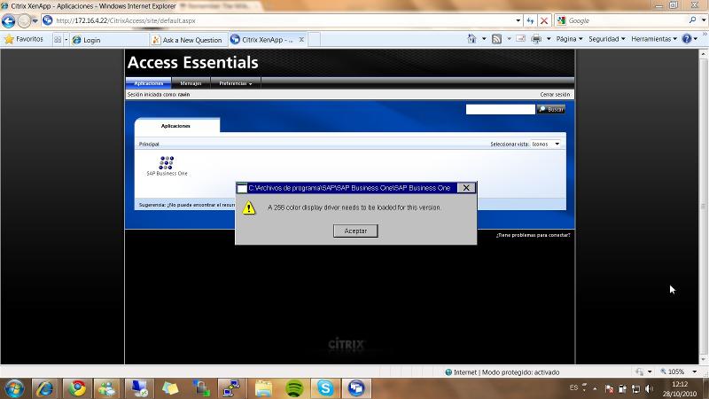The width and height of the screenshot is (709, 399).
Task: Open the Página menu dropdown
Action: 566,39
